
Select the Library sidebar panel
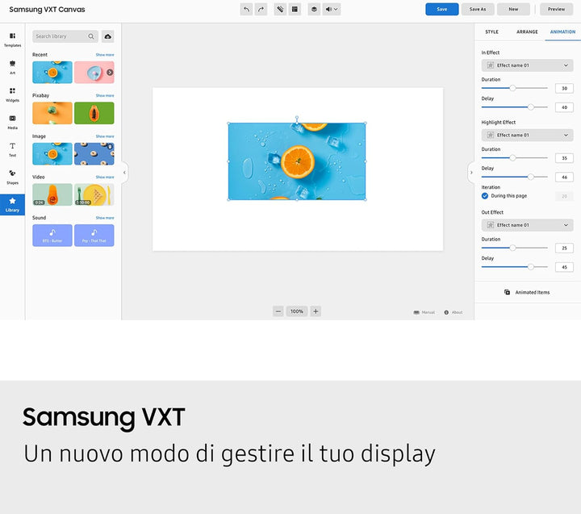pyautogui.click(x=13, y=205)
